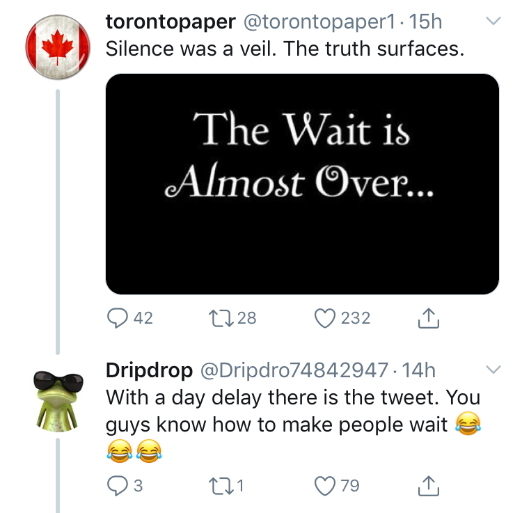Open 'The Wait is Almost Over' image
The image size is (522, 513).
(x=302, y=184)
